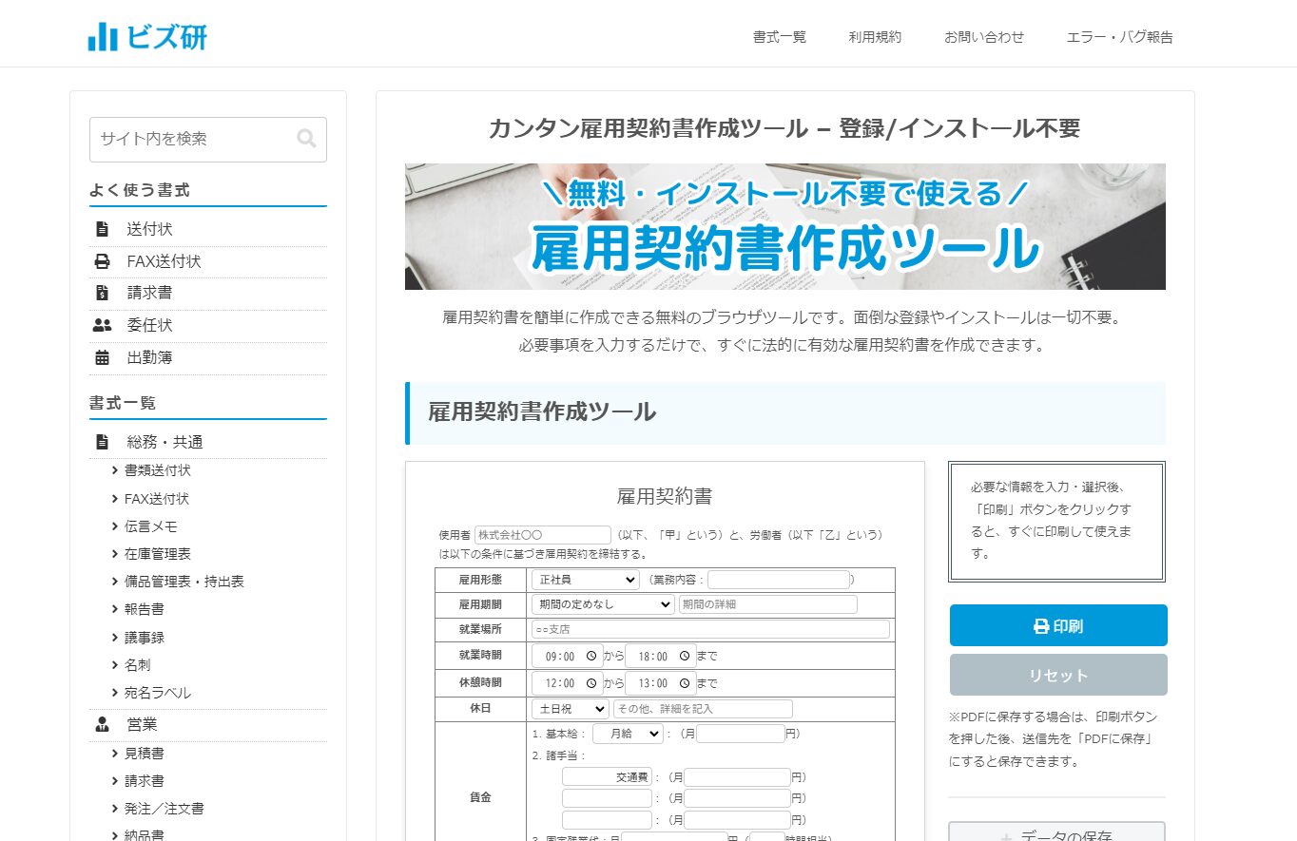Click the 基本給 amount field
Image resolution: width=1297 pixels, height=841 pixels.
point(741,734)
